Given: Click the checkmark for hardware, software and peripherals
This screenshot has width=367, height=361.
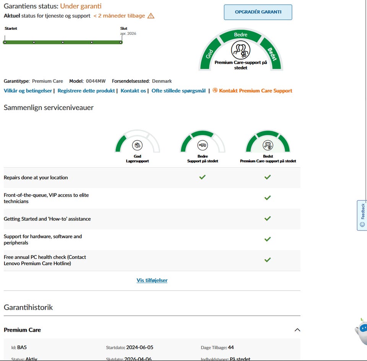Looking at the screenshot, I should click(268, 239).
